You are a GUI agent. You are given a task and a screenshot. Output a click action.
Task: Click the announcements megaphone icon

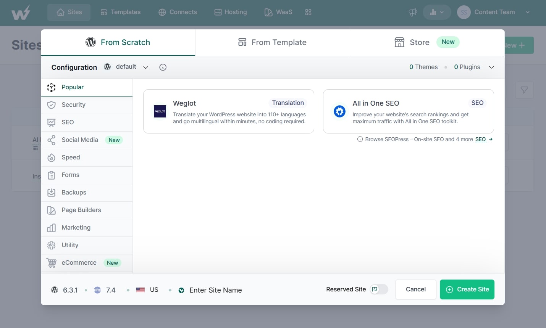[413, 12]
